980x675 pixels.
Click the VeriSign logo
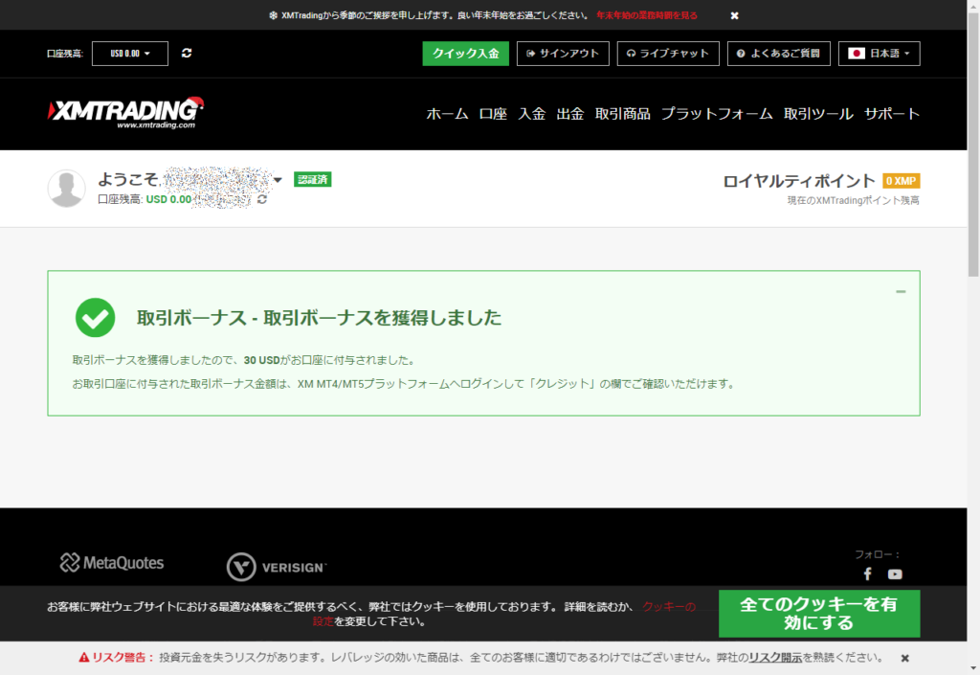(277, 567)
